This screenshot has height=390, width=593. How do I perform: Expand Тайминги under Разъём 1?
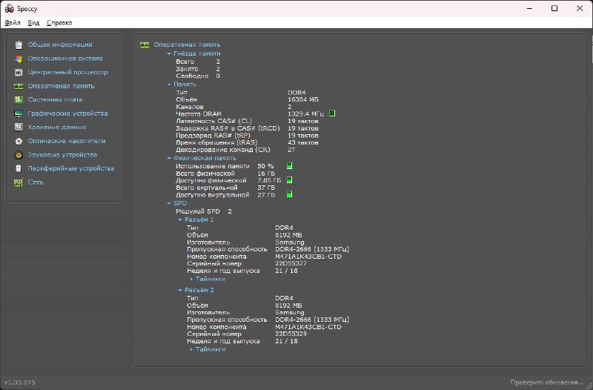pyautogui.click(x=191, y=280)
